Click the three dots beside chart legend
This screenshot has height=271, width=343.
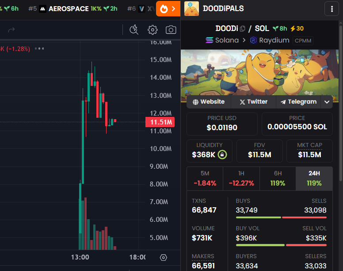tap(39, 48)
